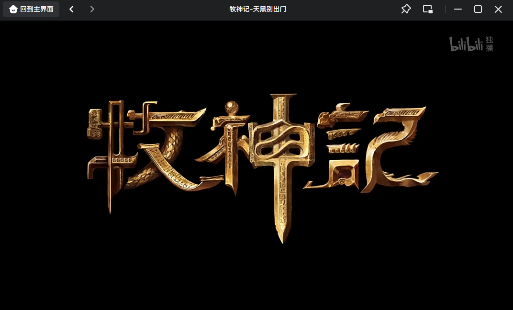The image size is (513, 310).
Task: Minimize the player window
Action: 457,9
